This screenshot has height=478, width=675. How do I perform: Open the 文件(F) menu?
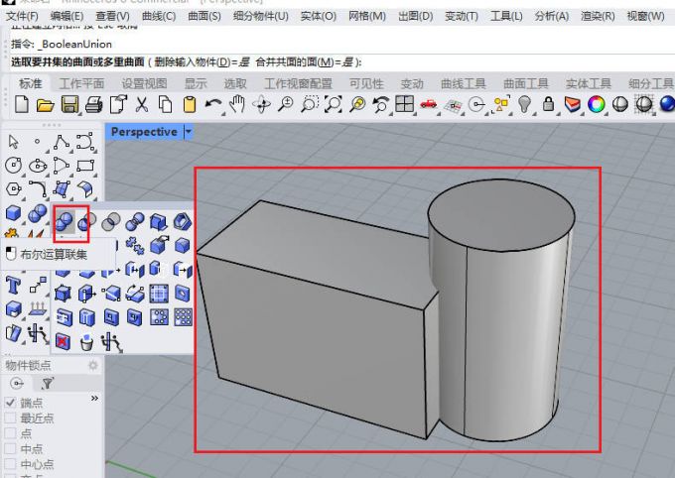[x=22, y=16]
